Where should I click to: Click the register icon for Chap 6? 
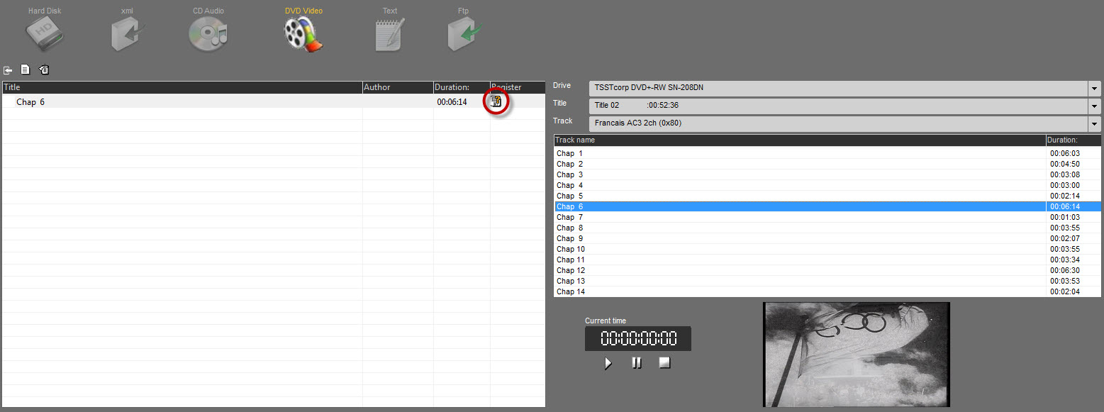496,101
